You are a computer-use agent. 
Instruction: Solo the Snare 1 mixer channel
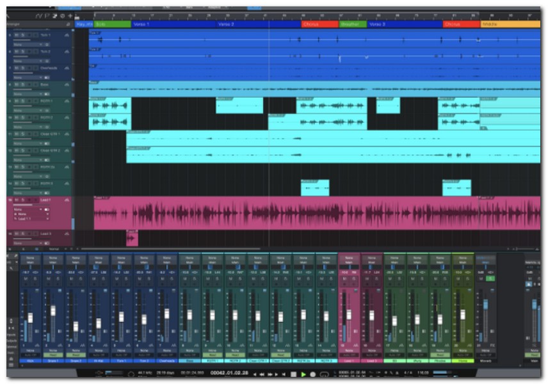click(57, 278)
